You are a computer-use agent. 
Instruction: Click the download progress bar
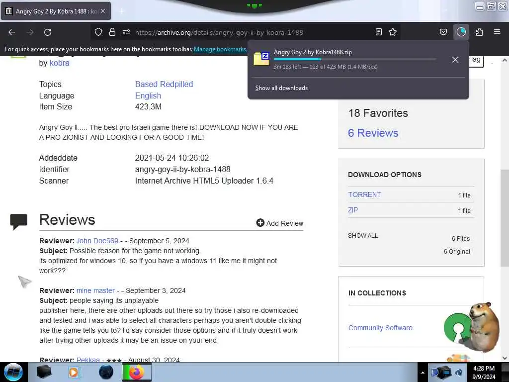click(355, 59)
